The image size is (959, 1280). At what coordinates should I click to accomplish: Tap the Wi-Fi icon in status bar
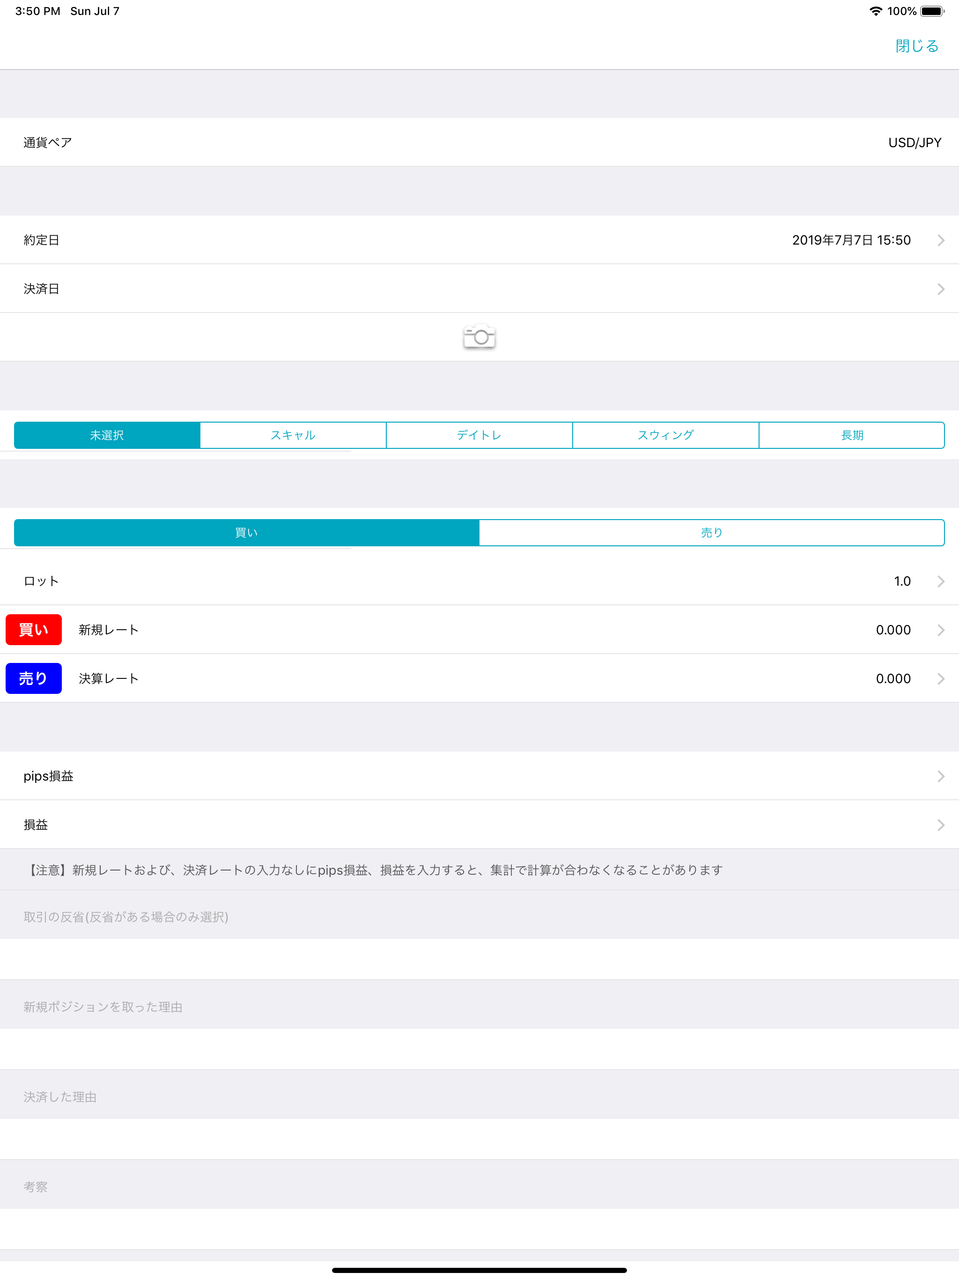pyautogui.click(x=876, y=11)
